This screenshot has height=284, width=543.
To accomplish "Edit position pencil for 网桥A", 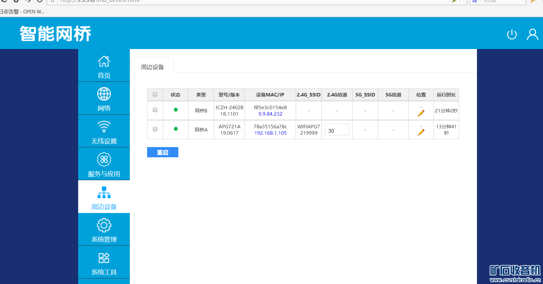I will click(421, 132).
